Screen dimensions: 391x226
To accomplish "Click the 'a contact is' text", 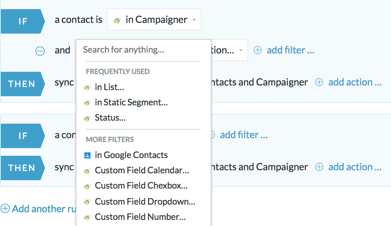I will point(79,20).
